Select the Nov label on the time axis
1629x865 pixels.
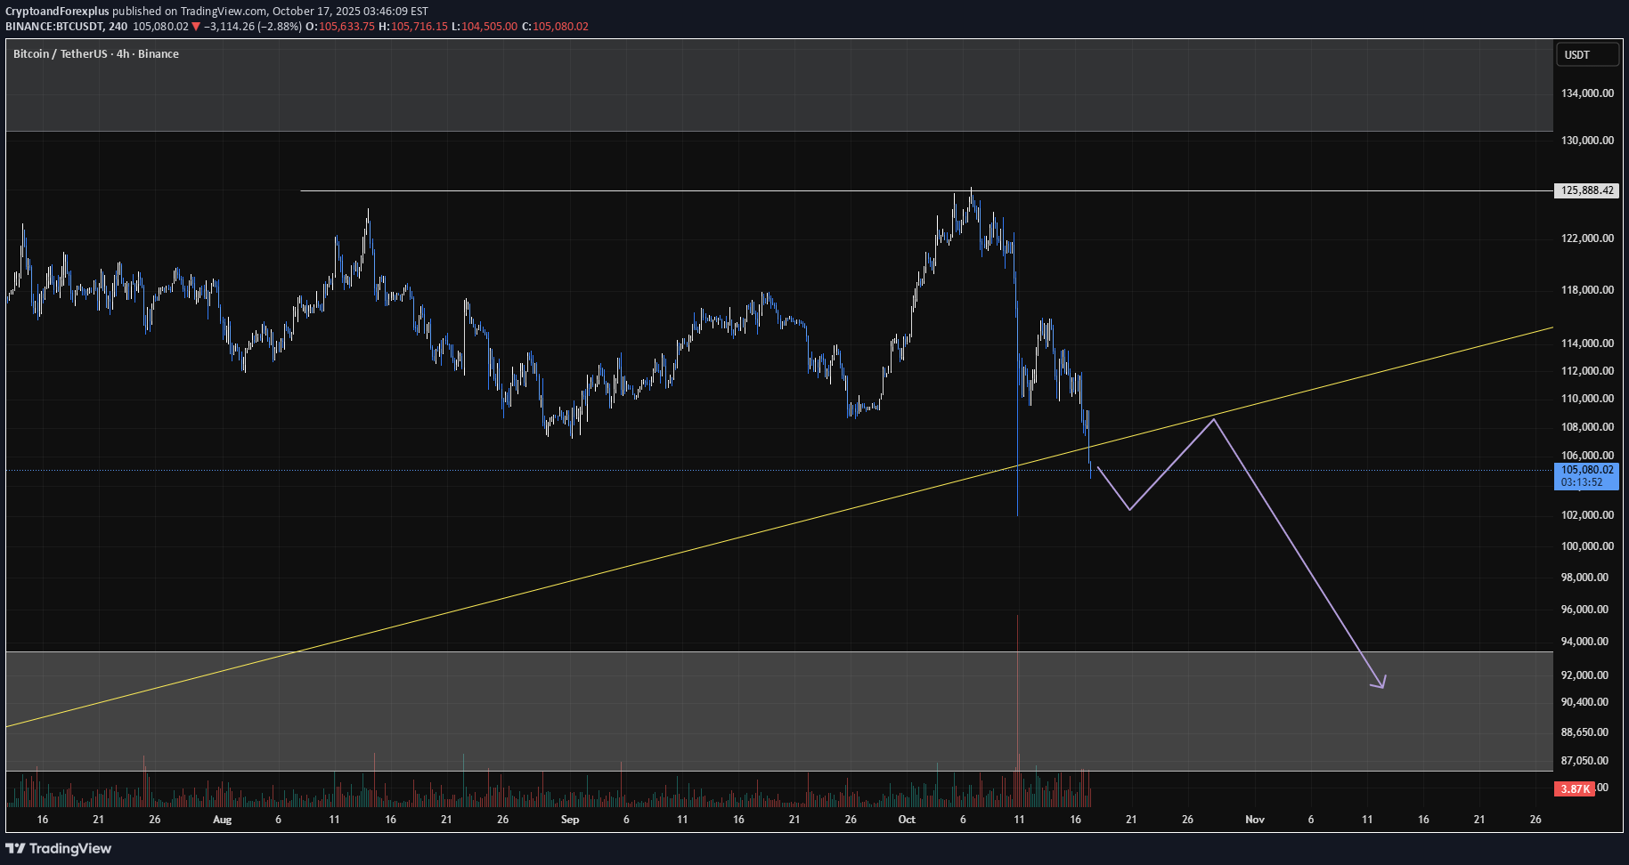coord(1255,820)
